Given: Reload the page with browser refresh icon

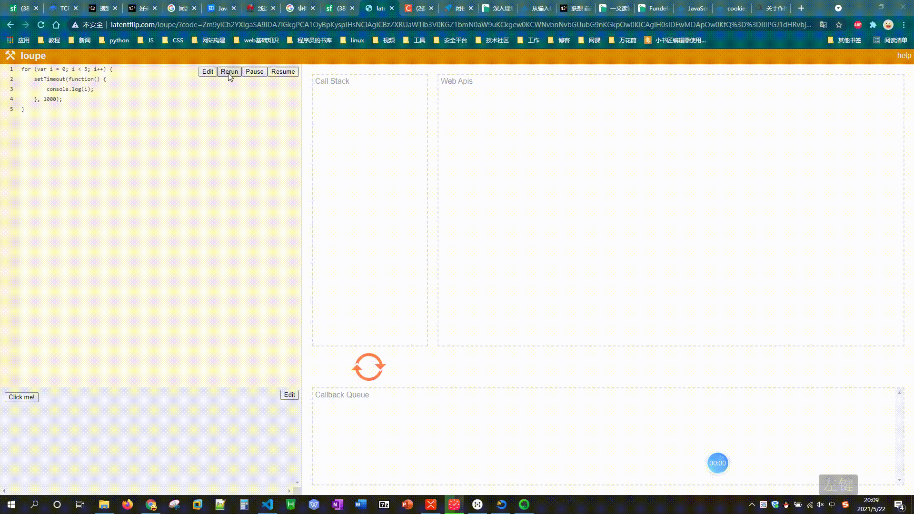Looking at the screenshot, I should click(x=41, y=25).
